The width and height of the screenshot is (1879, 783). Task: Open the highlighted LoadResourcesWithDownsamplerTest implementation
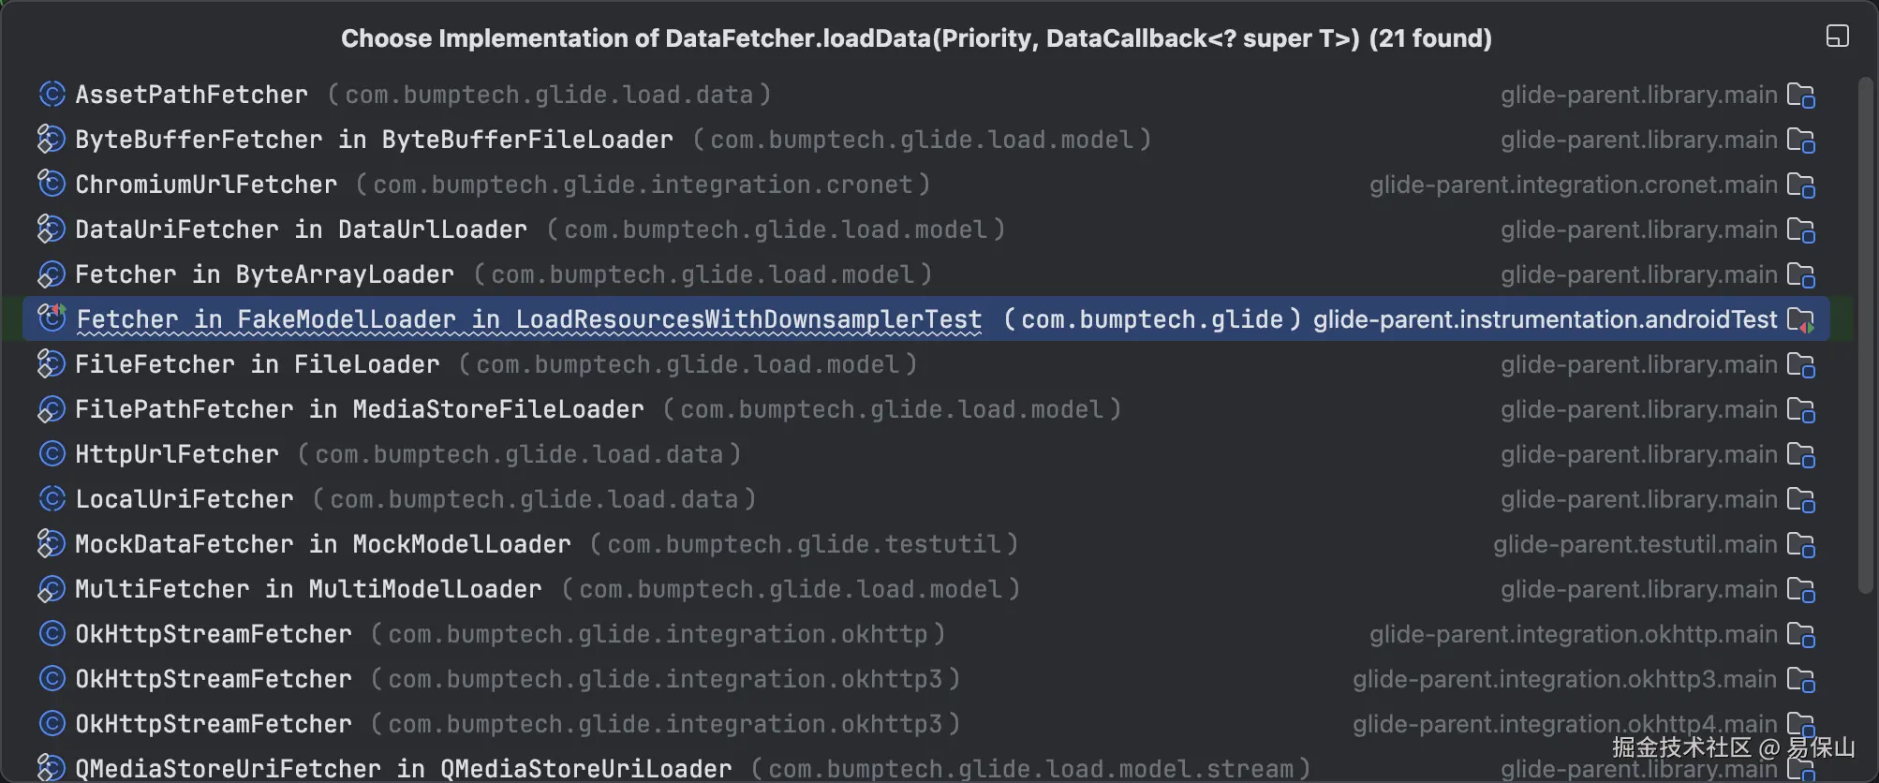[x=529, y=318]
